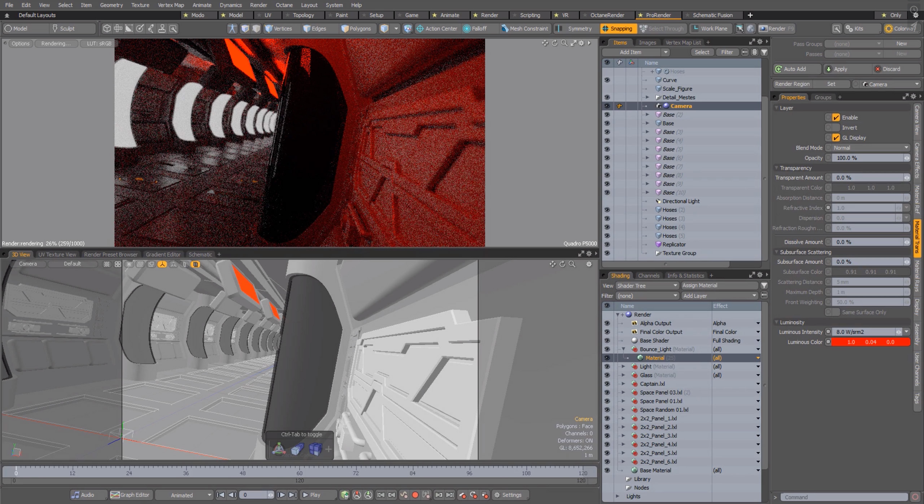This screenshot has height=504, width=924.
Task: Toggle the GL Display checkbox
Action: click(836, 138)
